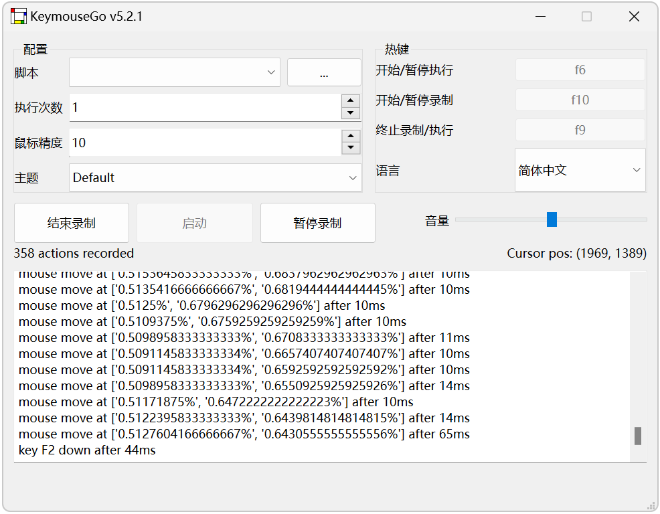Click the start/pause execution hotkey field f6
660x514 pixels.
pyautogui.click(x=580, y=70)
